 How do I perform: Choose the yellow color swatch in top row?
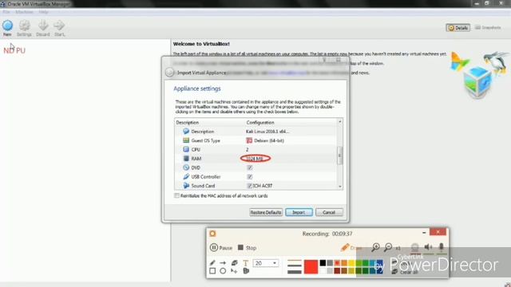tap(351, 263)
